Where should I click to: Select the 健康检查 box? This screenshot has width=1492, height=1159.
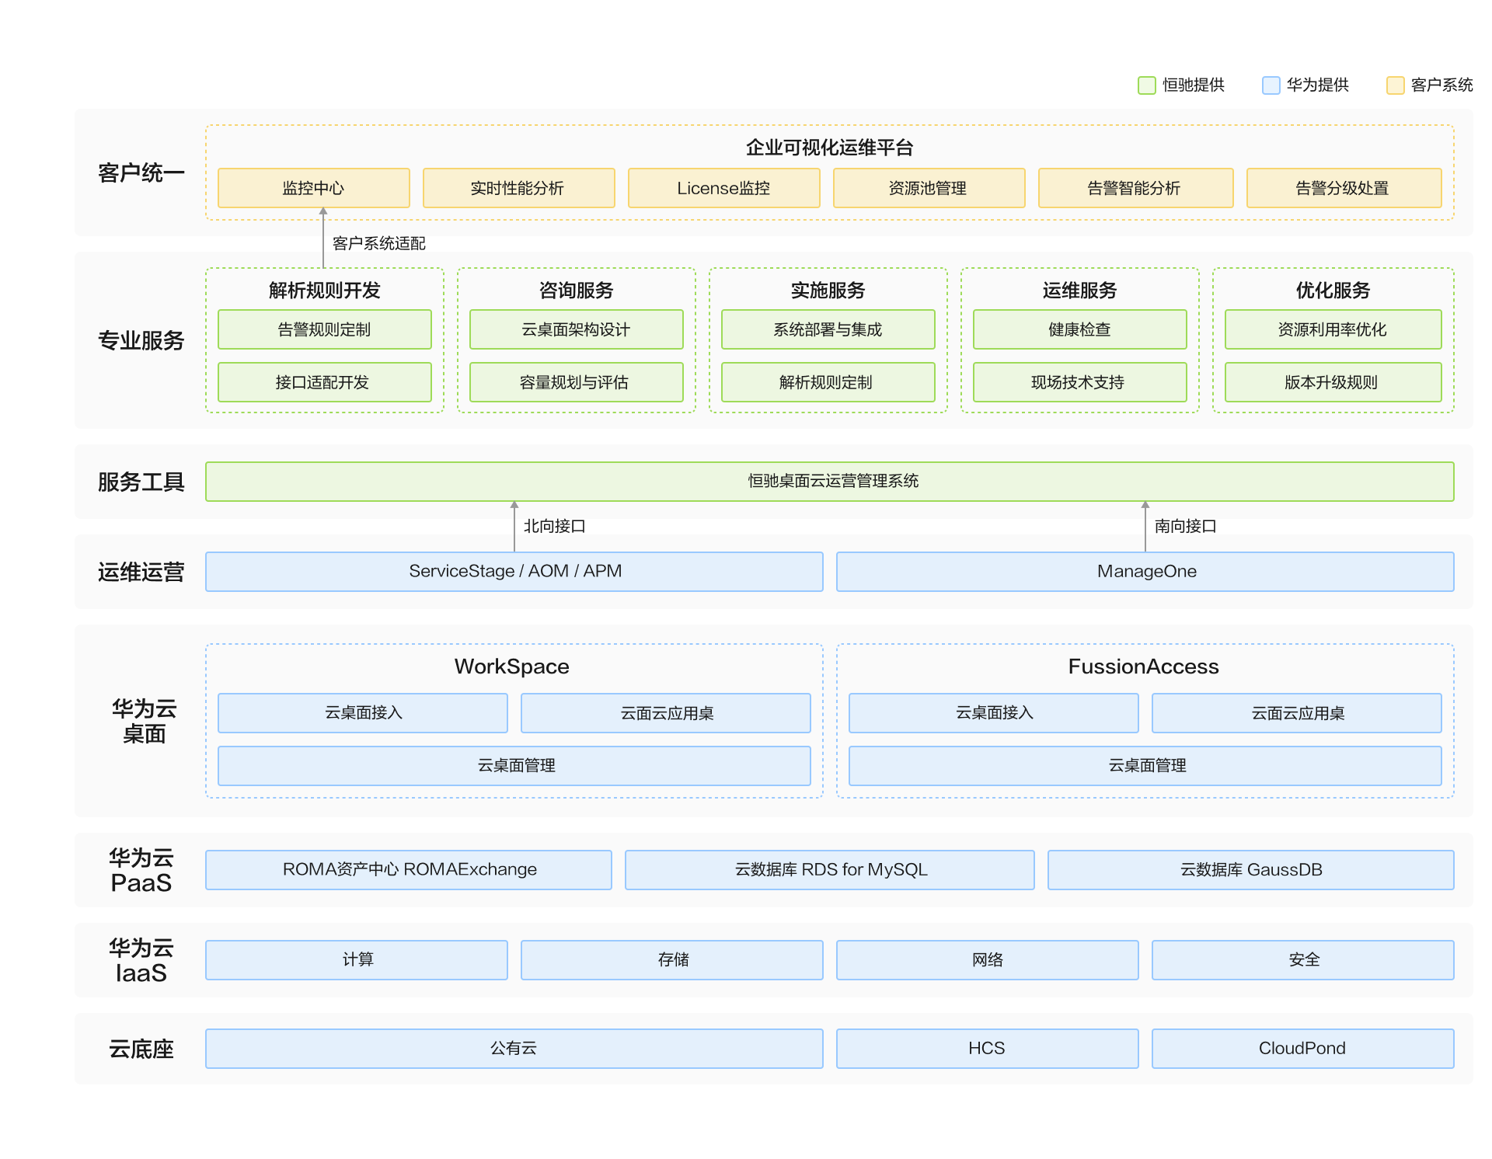(x=1080, y=329)
